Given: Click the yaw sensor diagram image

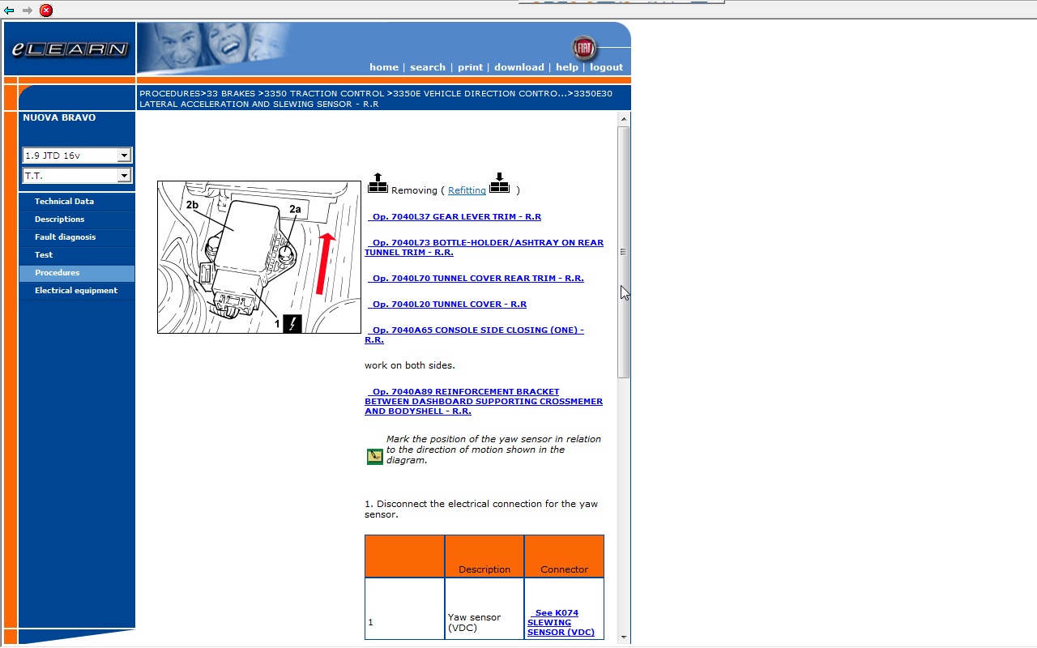Looking at the screenshot, I should pos(258,257).
